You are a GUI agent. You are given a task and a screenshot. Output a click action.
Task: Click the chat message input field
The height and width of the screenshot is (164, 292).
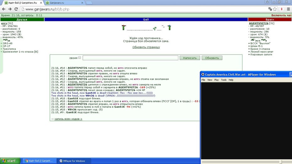130,58
